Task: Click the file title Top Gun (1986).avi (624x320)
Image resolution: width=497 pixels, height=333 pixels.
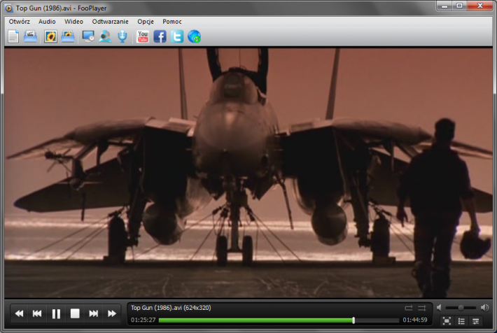Action: (171, 308)
